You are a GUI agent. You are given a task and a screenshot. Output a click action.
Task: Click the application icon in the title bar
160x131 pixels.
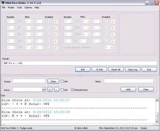[x=3, y=3]
